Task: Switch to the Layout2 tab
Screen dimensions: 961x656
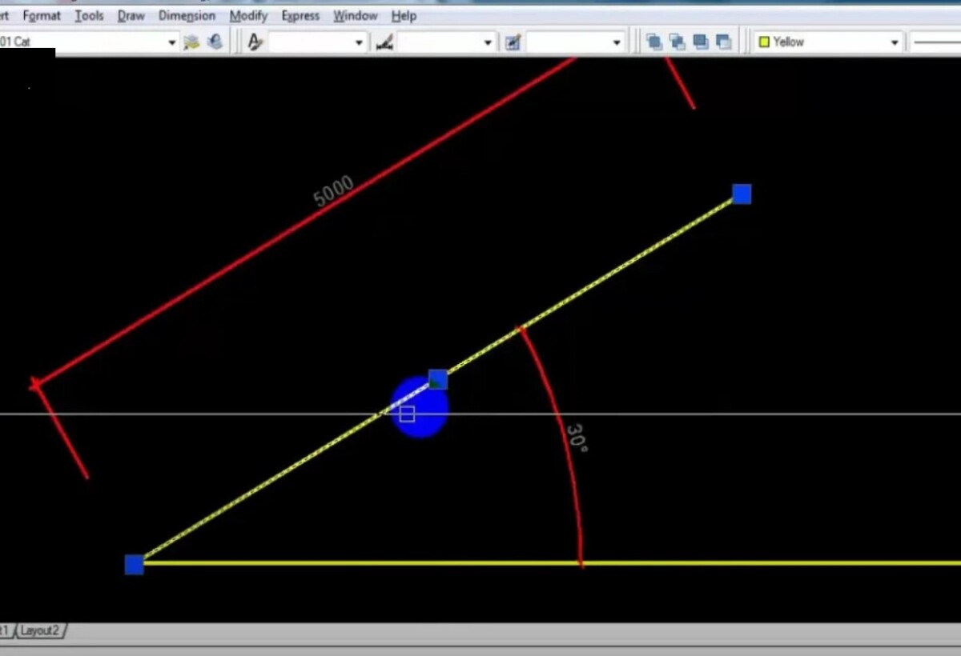Action: point(38,630)
